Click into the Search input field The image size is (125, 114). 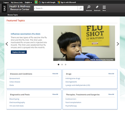[x=56, y=8]
